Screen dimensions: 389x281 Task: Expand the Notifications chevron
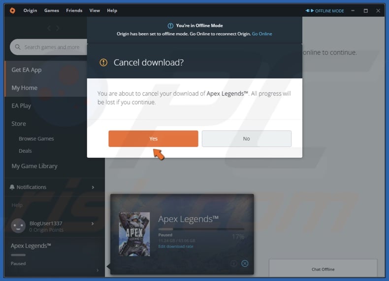93,187
